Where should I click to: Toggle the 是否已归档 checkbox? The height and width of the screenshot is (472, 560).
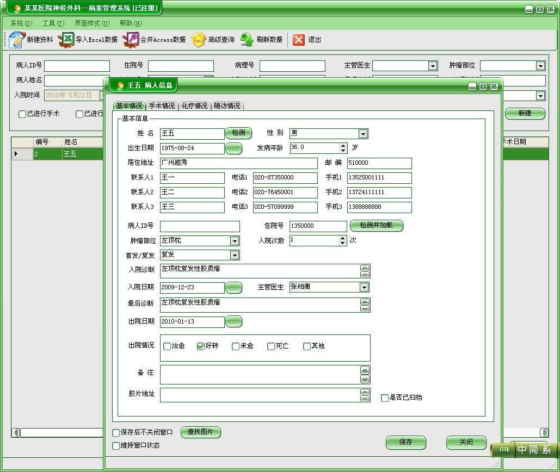pos(385,398)
